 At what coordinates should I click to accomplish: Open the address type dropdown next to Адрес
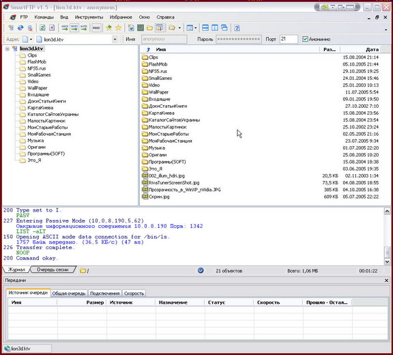(31, 40)
